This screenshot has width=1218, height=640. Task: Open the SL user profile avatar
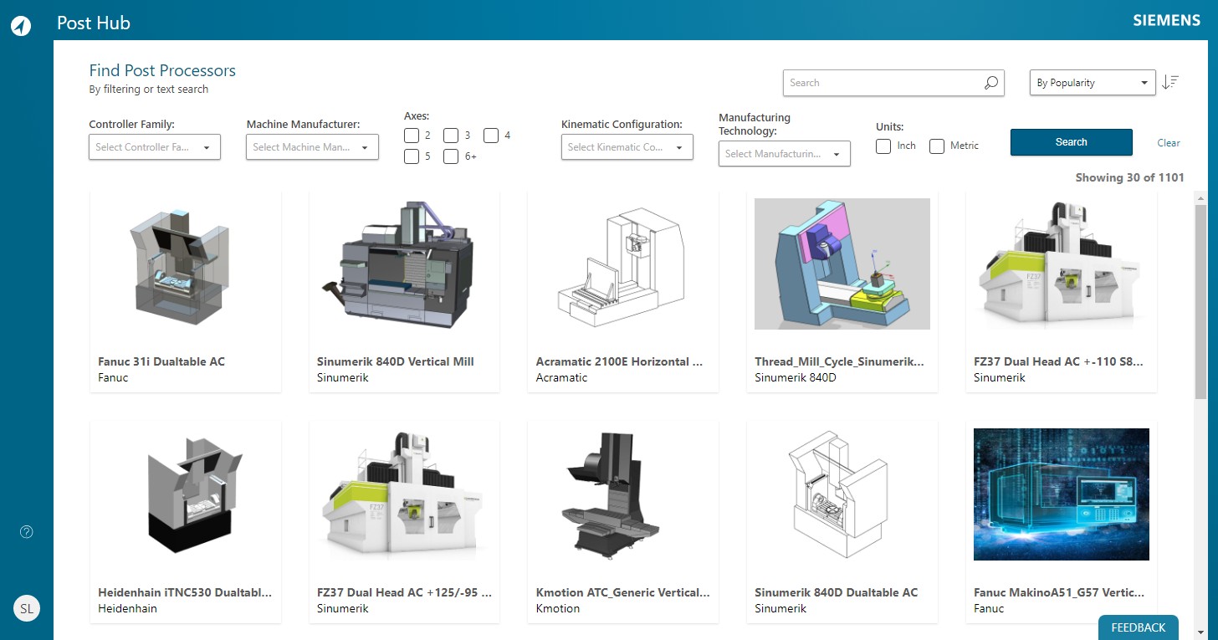click(x=27, y=608)
